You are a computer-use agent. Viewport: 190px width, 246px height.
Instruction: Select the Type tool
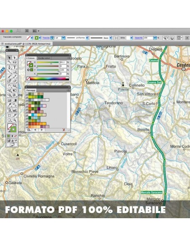click(x=14, y=67)
